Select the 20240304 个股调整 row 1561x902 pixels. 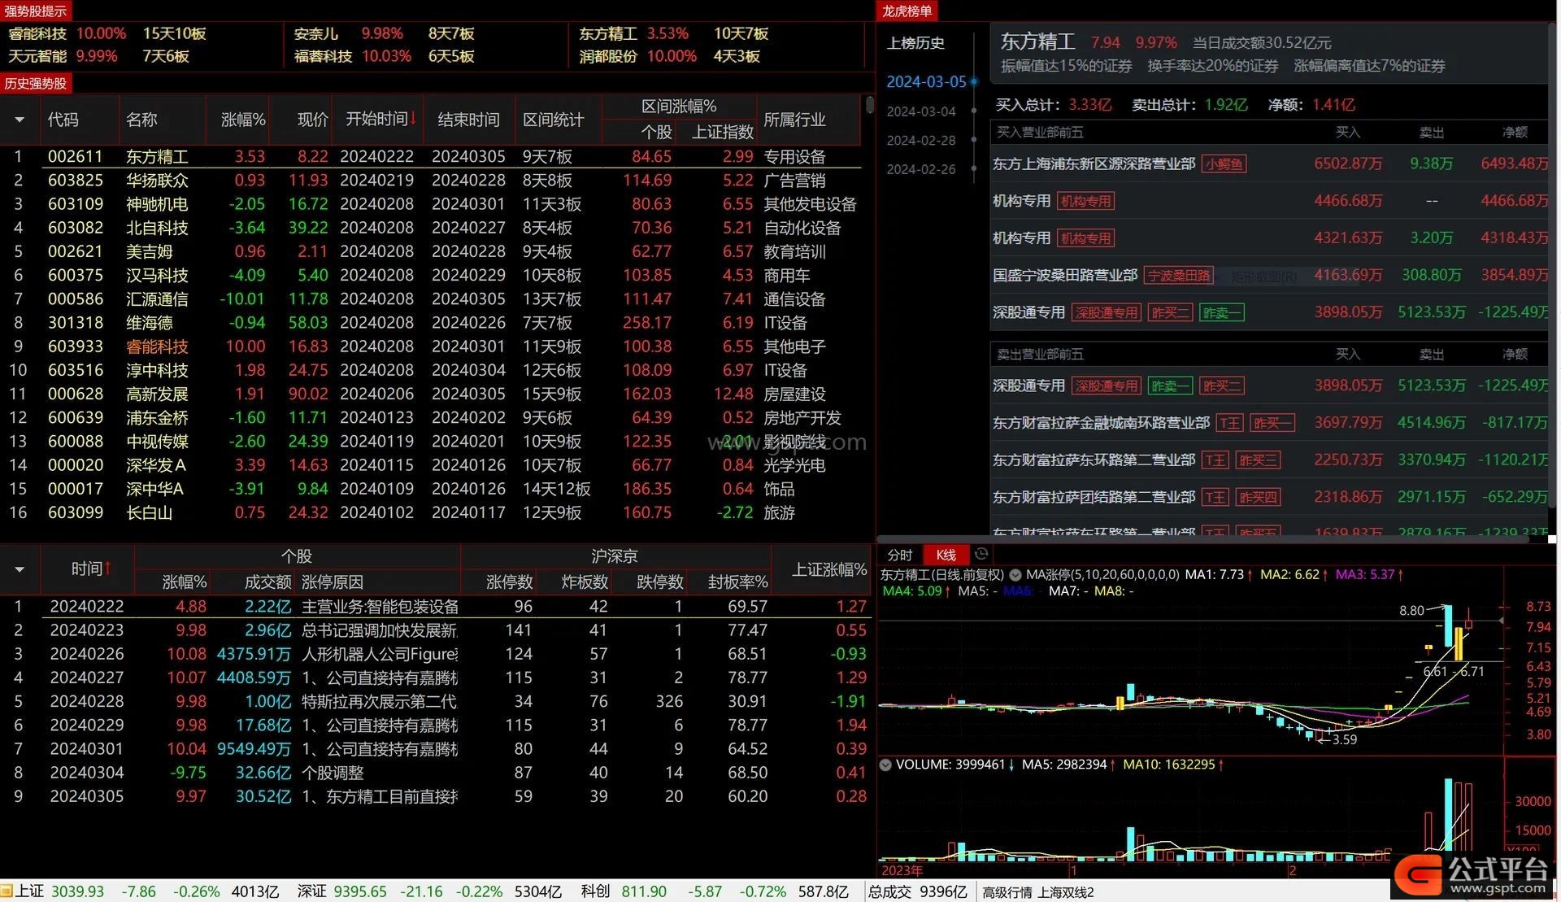click(435, 773)
